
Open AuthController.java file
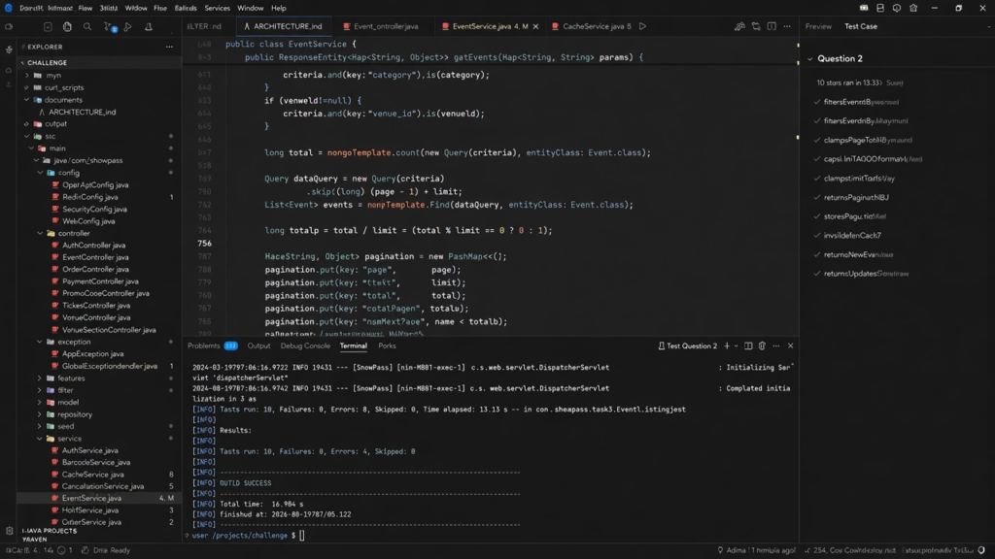pos(94,246)
